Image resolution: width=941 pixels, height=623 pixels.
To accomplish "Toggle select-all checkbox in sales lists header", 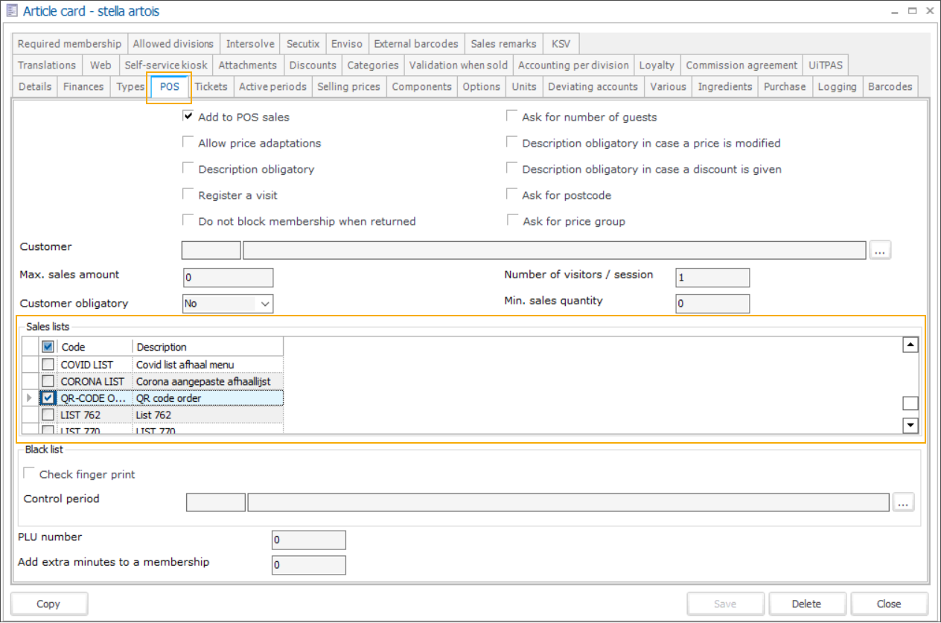I will (48, 346).
